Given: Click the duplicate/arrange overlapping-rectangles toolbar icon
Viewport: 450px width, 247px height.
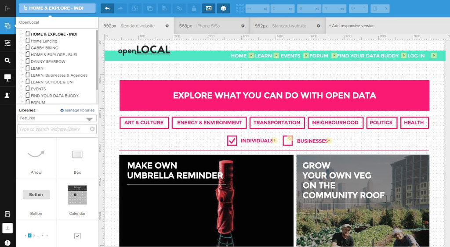Looking at the screenshot, I should coord(149,8).
